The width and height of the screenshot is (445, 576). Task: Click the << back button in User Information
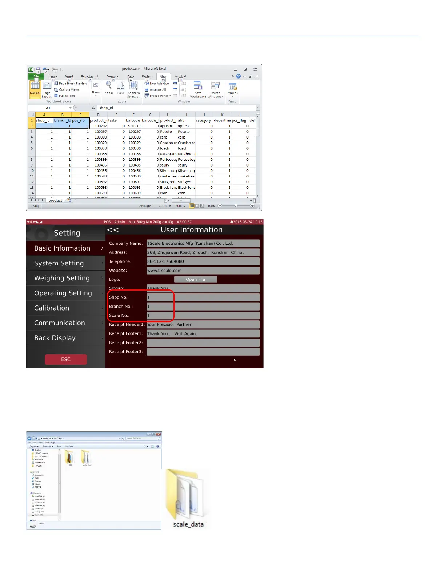pos(113,230)
